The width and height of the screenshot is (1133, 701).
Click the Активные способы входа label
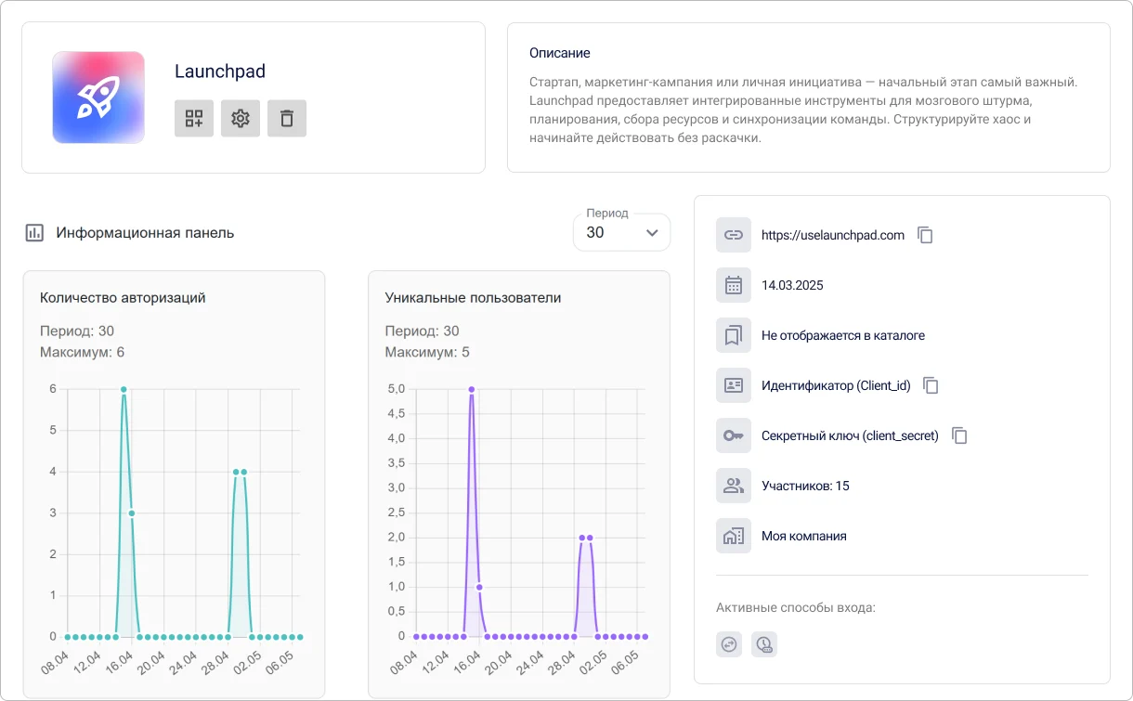click(796, 608)
